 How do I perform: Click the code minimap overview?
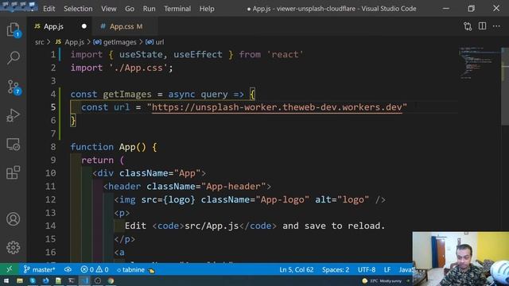pos(479,64)
